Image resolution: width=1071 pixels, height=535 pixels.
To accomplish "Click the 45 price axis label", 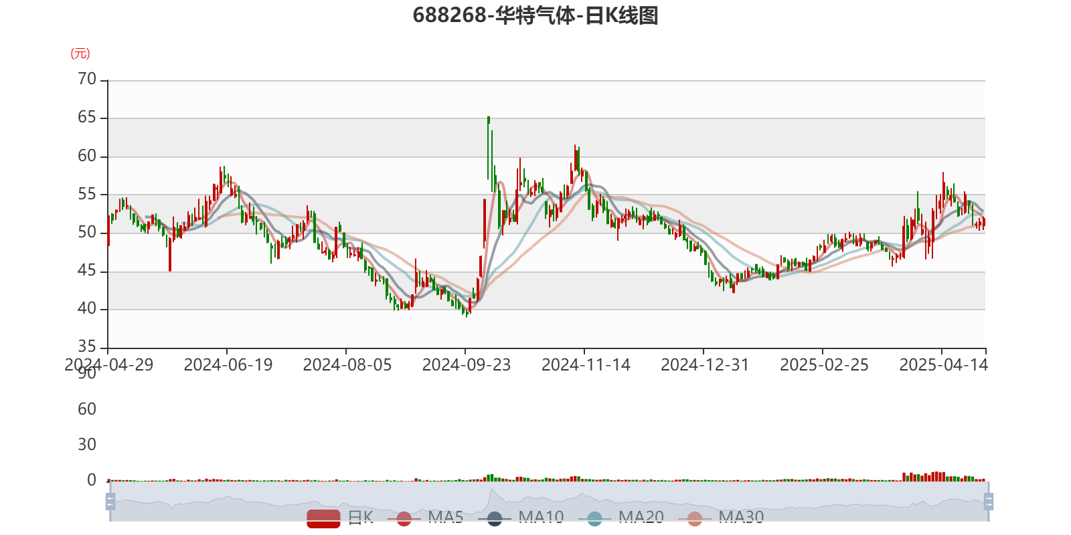I will click(x=87, y=271).
